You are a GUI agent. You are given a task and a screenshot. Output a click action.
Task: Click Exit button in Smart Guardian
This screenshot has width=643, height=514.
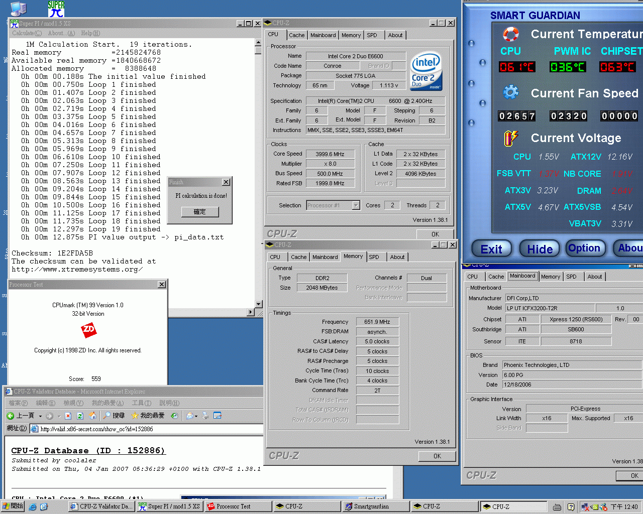[491, 249]
